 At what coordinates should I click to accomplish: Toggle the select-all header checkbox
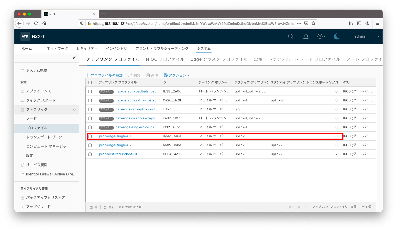coord(90,82)
